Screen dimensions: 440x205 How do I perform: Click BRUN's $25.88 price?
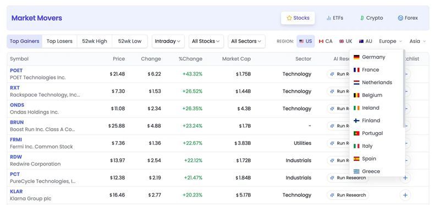[x=117, y=126]
